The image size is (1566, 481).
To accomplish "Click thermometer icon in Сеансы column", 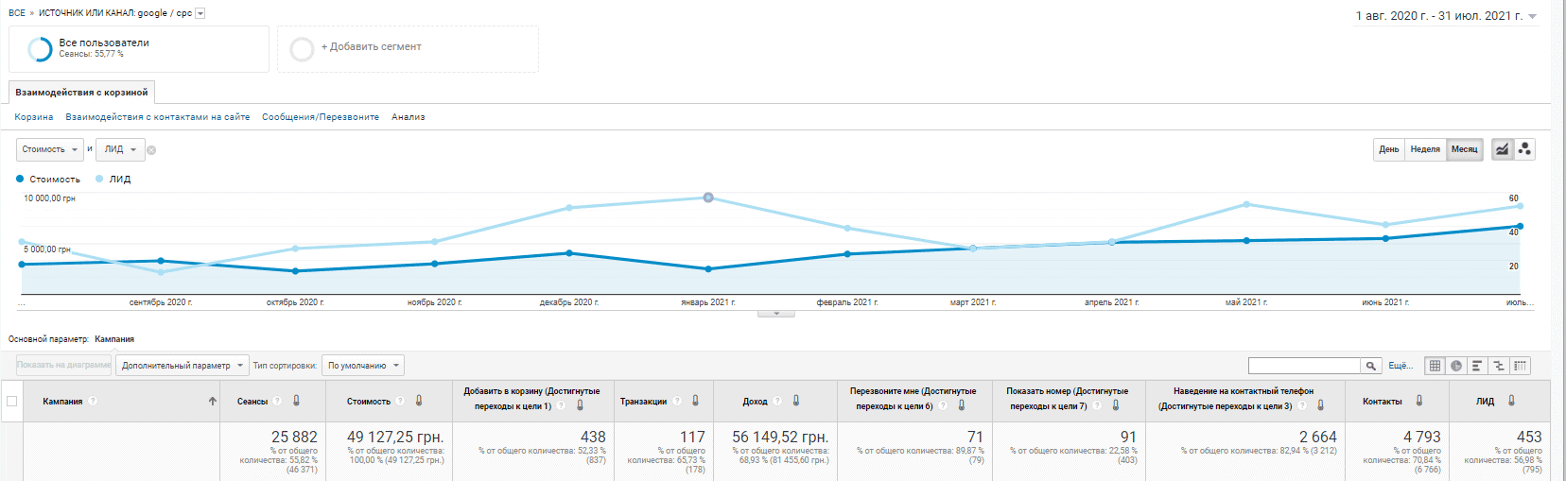I will (x=296, y=401).
